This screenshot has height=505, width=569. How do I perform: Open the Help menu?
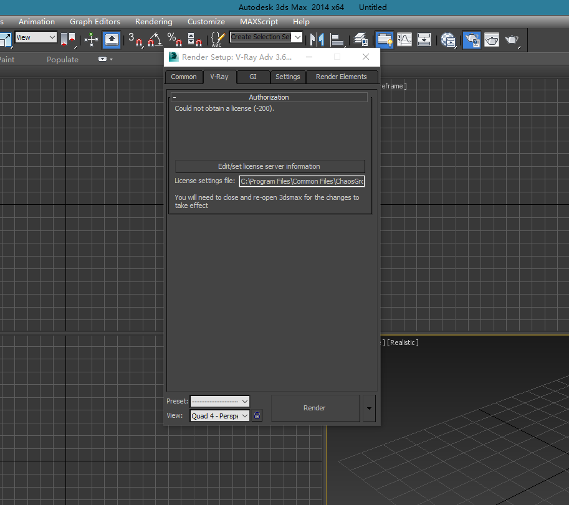pyautogui.click(x=301, y=22)
